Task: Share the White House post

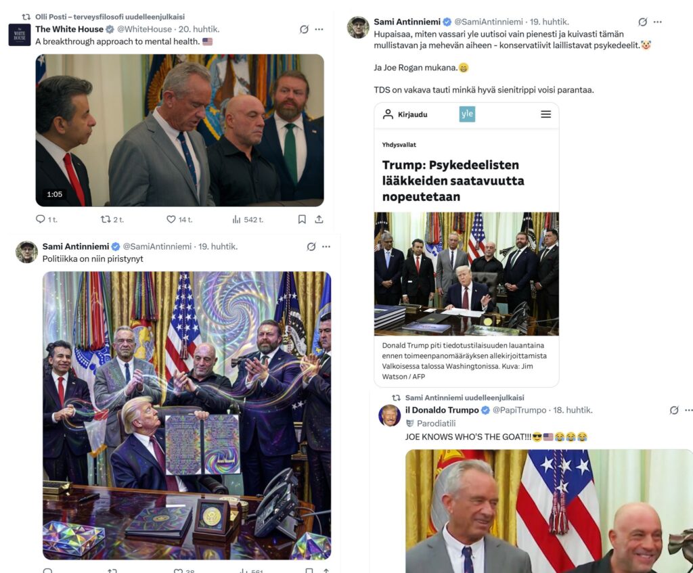Action: 319,219
